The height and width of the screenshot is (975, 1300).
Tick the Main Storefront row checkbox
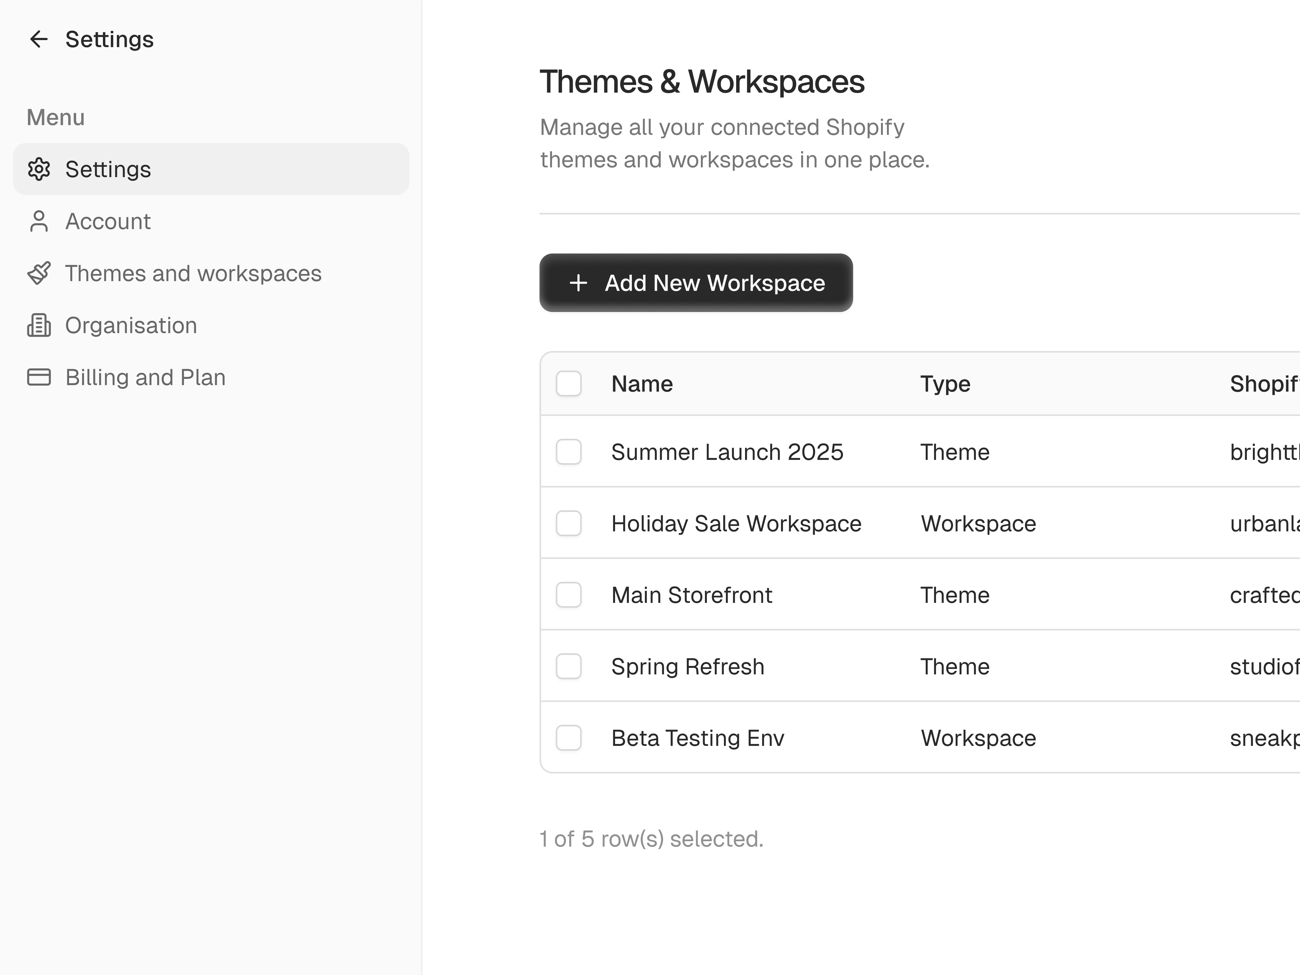coord(568,595)
